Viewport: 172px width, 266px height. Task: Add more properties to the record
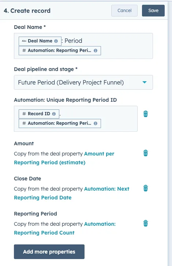(x=49, y=252)
